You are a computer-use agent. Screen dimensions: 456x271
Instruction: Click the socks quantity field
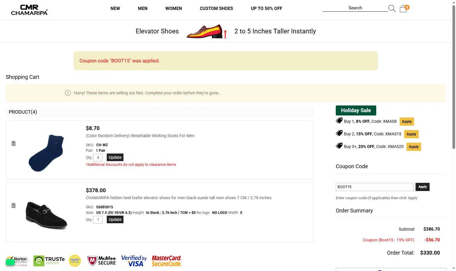[98, 158]
